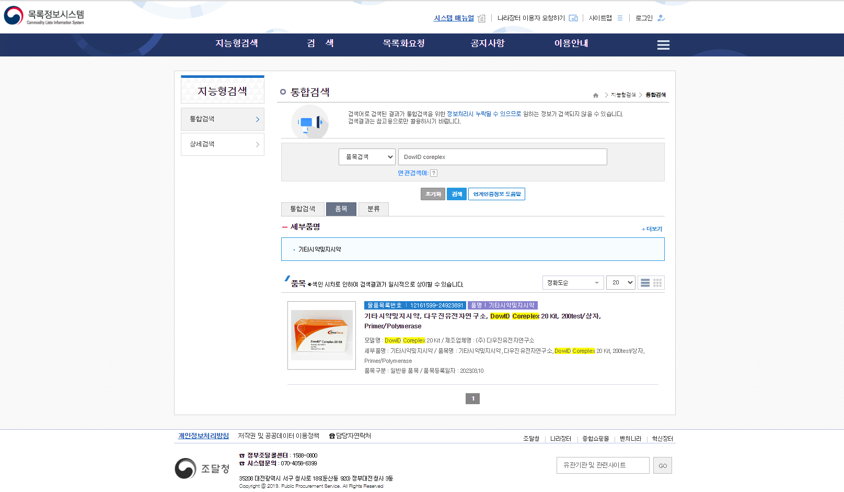Viewport: 844px width, 492px height.
Task: Open the 정확도순 sort order dropdown
Action: pos(573,283)
